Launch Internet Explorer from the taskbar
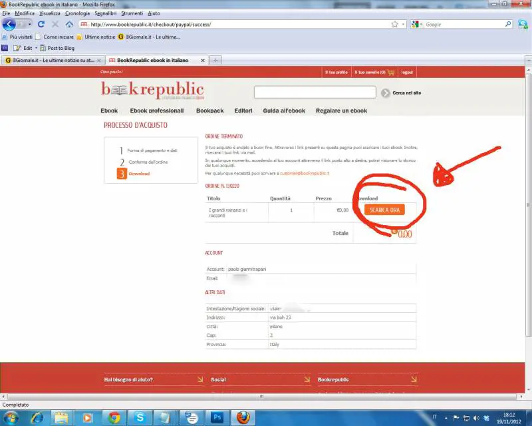Viewport: 532px width, 426px height. pyautogui.click(x=37, y=417)
